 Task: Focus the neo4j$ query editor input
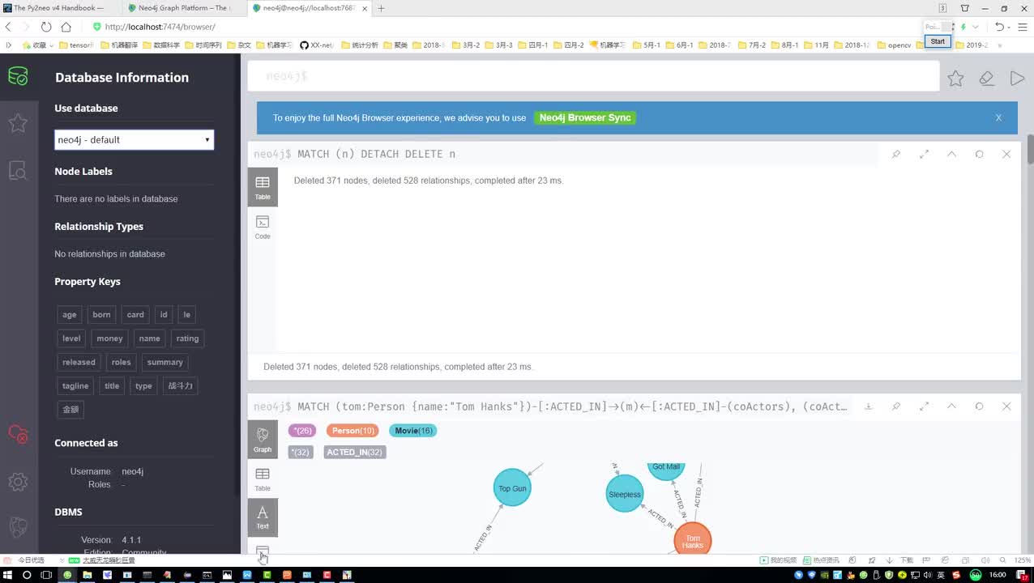tap(593, 76)
